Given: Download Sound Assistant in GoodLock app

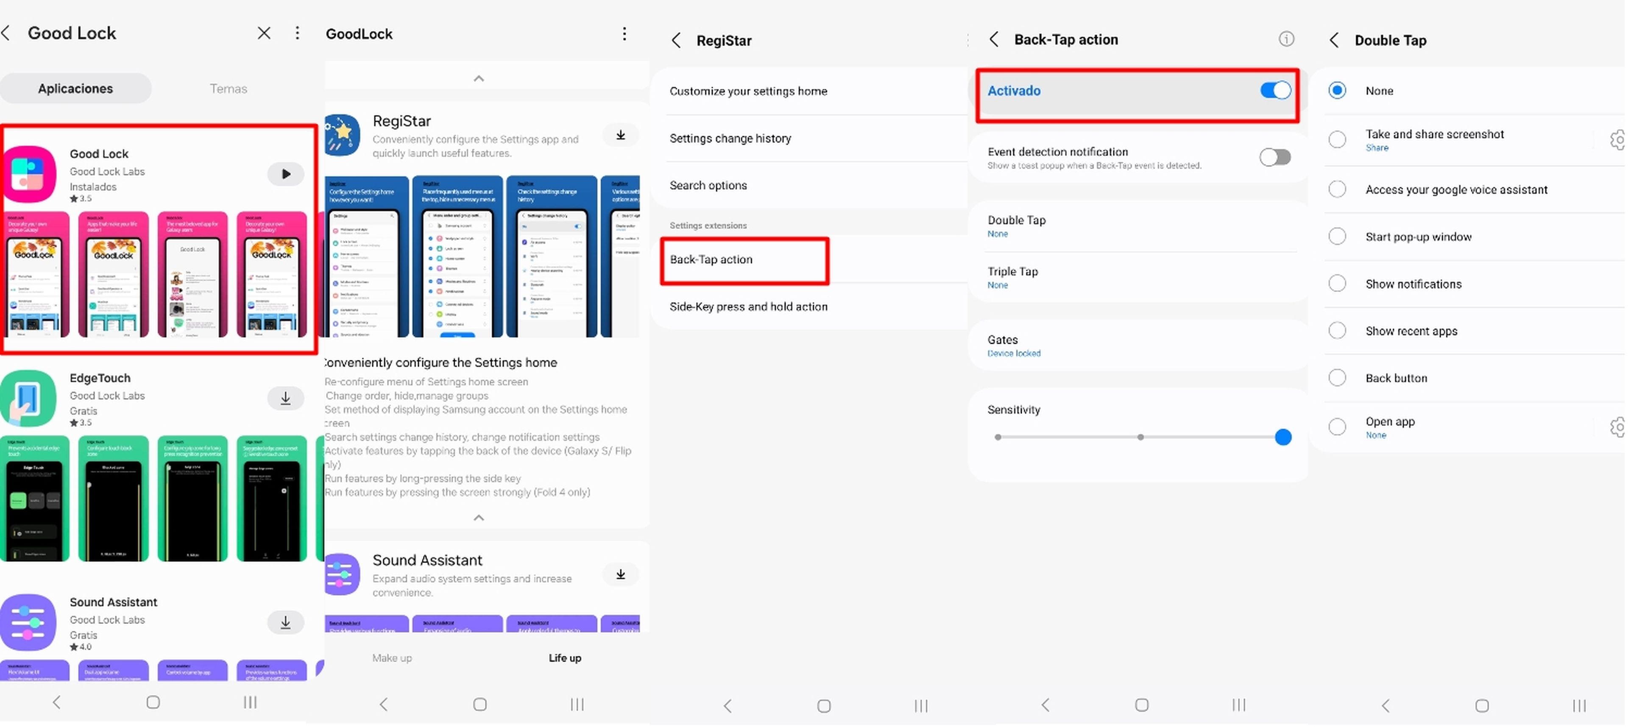Looking at the screenshot, I should click(x=621, y=574).
